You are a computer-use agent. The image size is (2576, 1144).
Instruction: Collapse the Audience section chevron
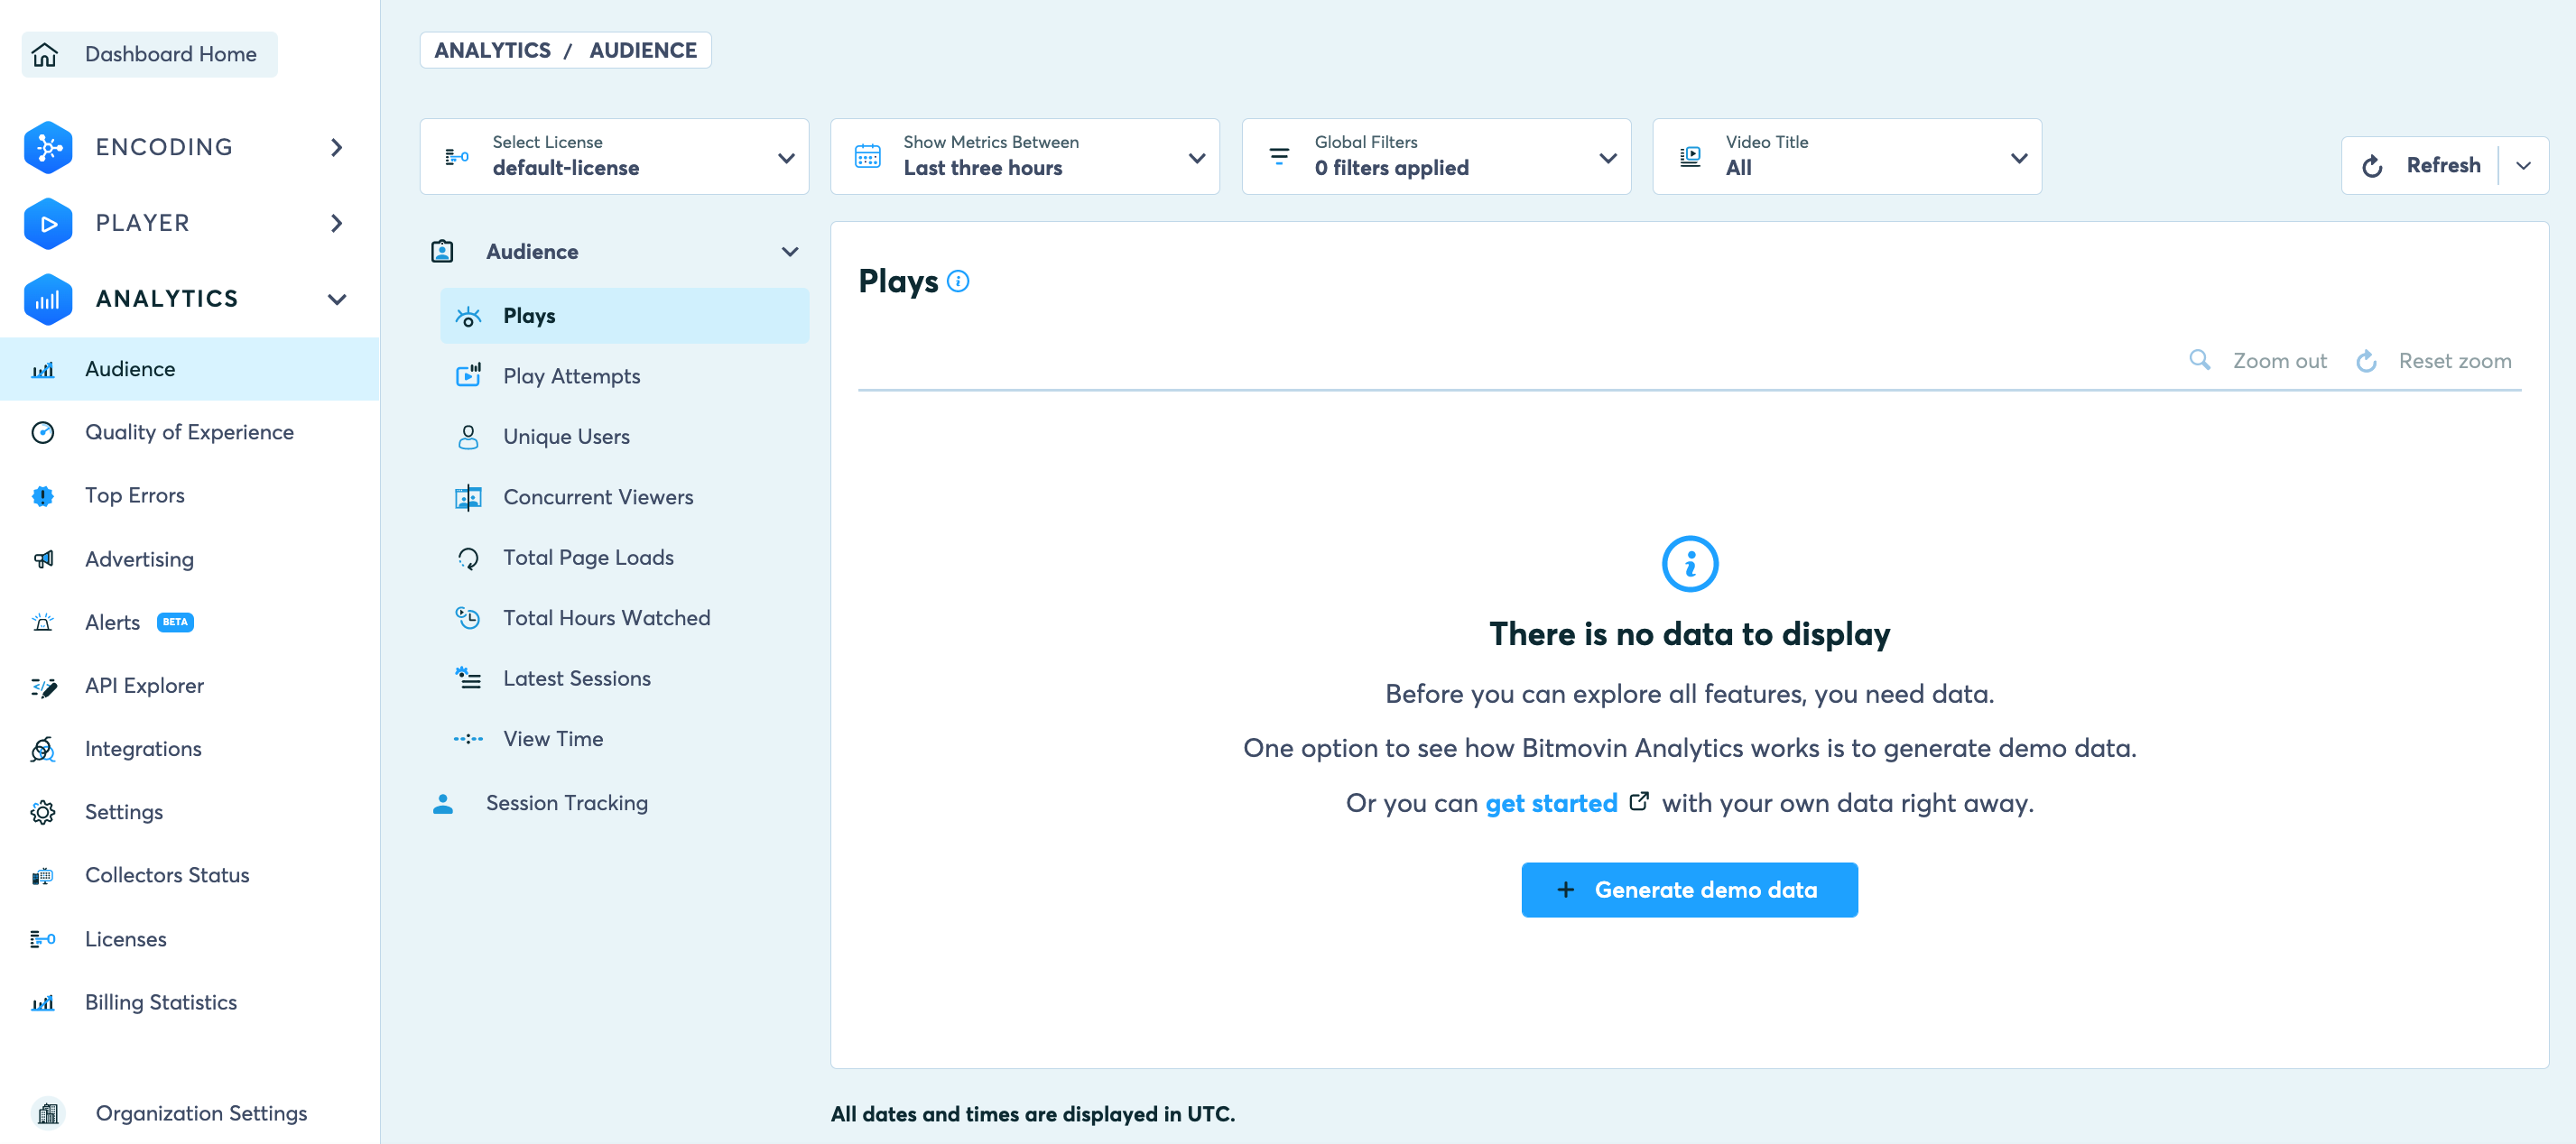click(x=789, y=252)
